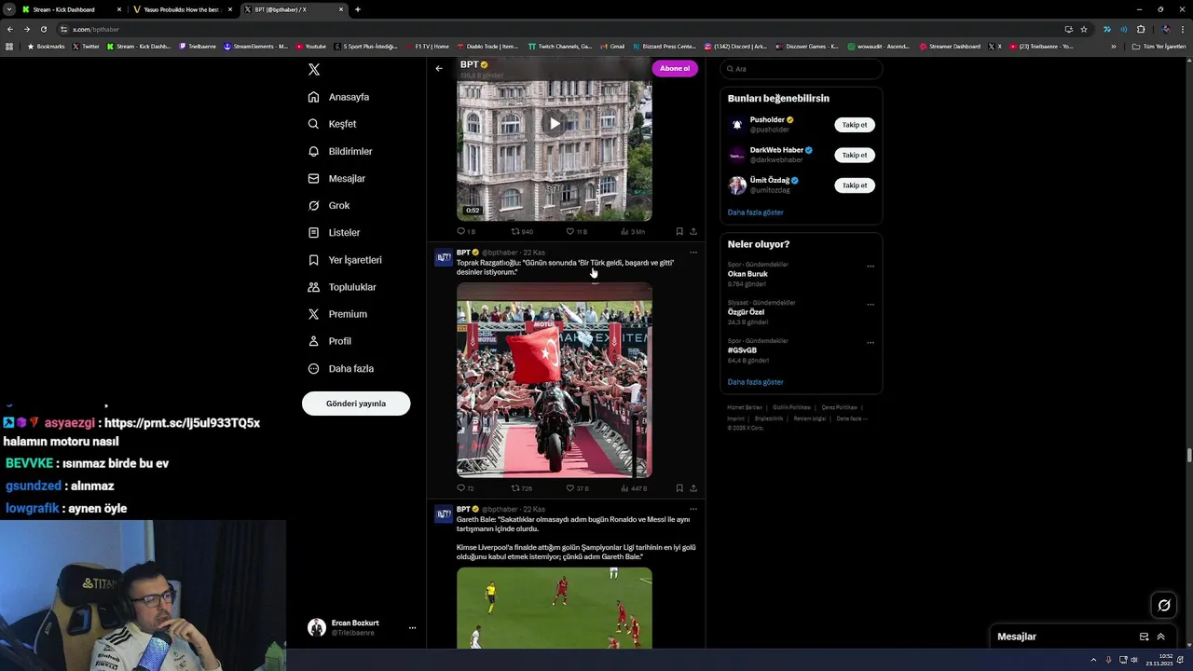Share the Toprak Razgatlıoğlu post
The height and width of the screenshot is (671, 1193).
coord(693,488)
